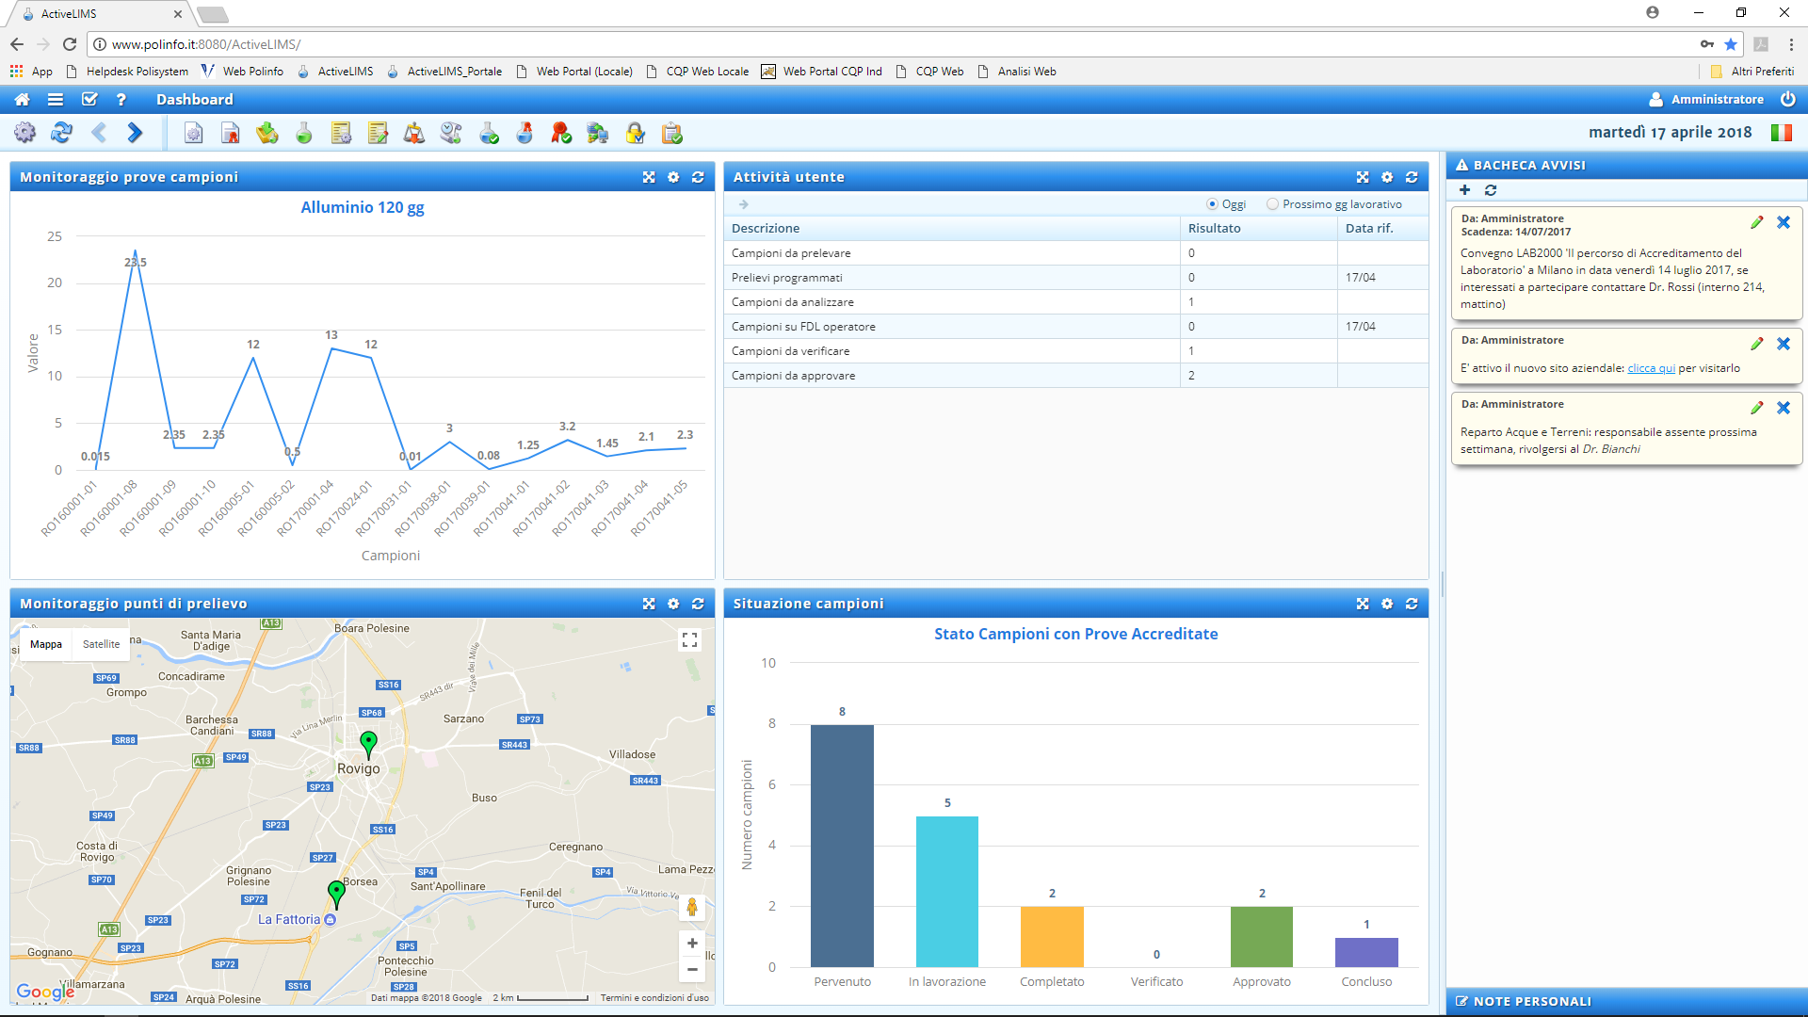The width and height of the screenshot is (1808, 1017).
Task: Maximize Monitoraggio punti di prelievo panel
Action: (x=649, y=604)
